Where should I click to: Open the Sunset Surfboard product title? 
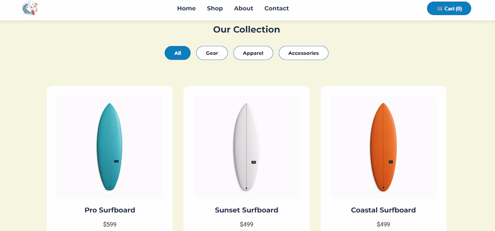pyautogui.click(x=247, y=210)
